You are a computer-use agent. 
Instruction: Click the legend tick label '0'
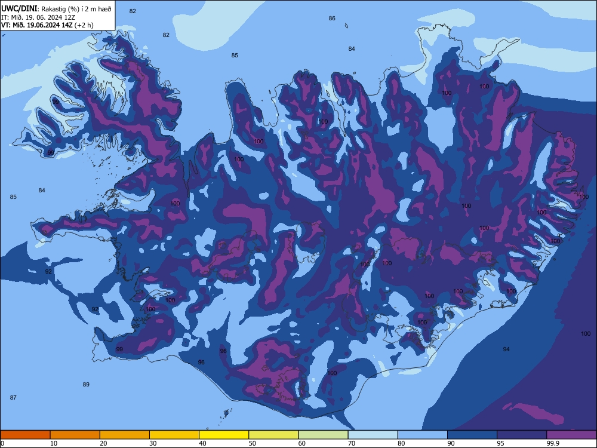coord(2,443)
